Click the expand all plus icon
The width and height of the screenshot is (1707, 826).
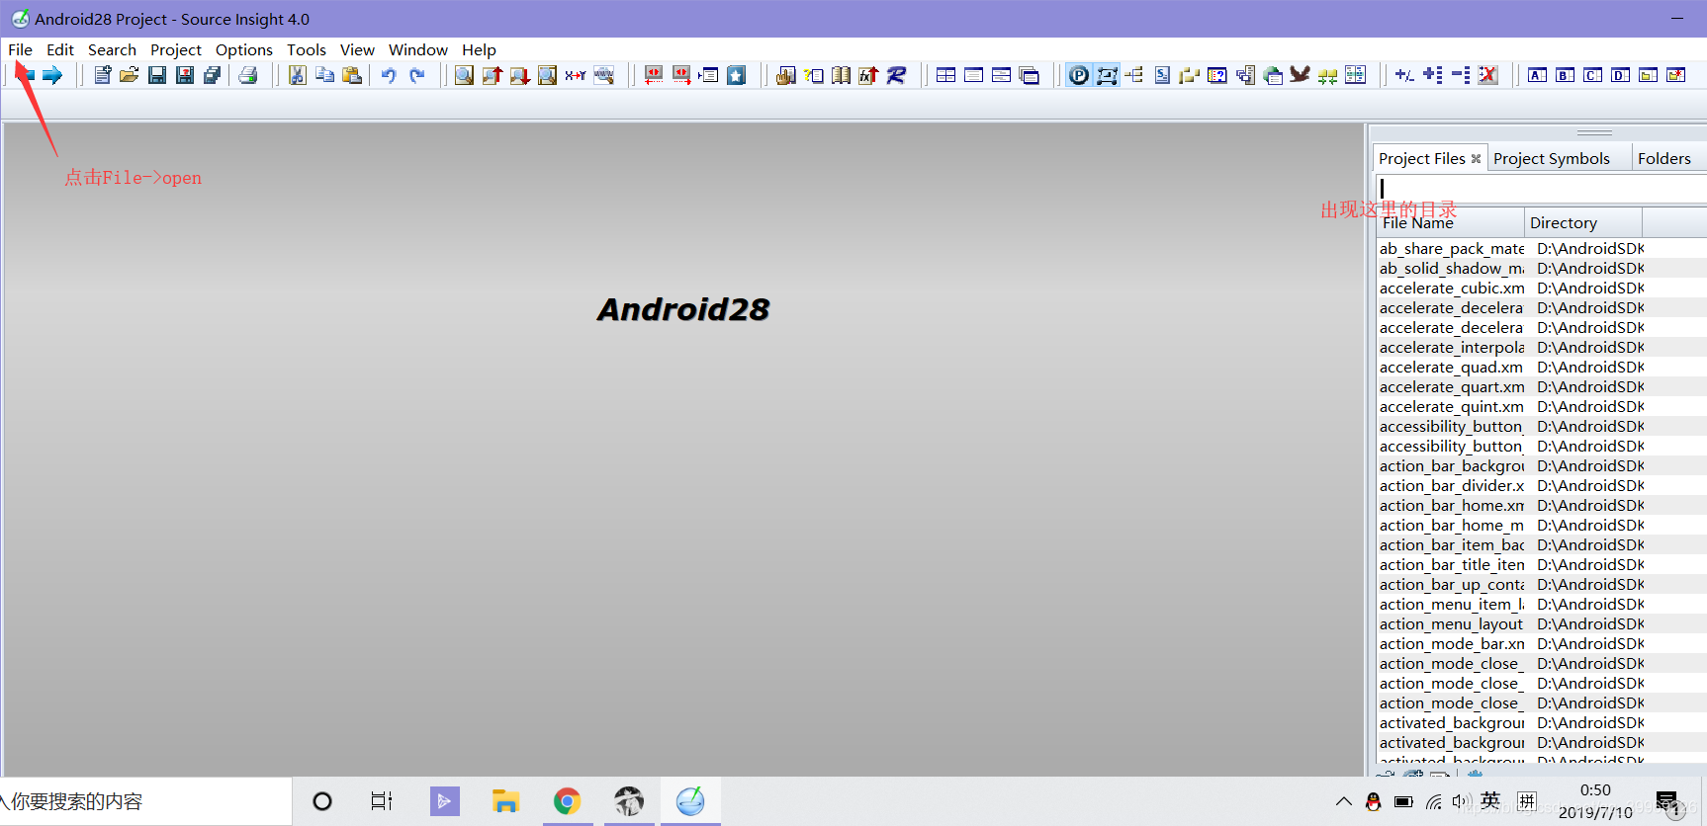(1432, 75)
